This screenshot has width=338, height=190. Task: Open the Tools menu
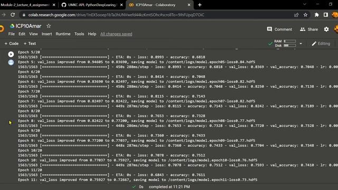click(x=79, y=34)
